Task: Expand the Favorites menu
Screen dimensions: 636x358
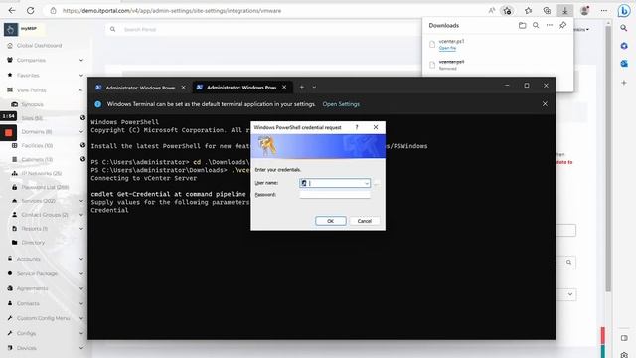Action: tap(81, 76)
